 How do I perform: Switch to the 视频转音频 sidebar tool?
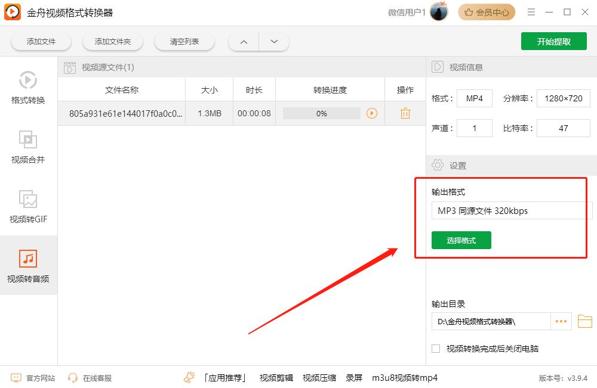pyautogui.click(x=28, y=265)
